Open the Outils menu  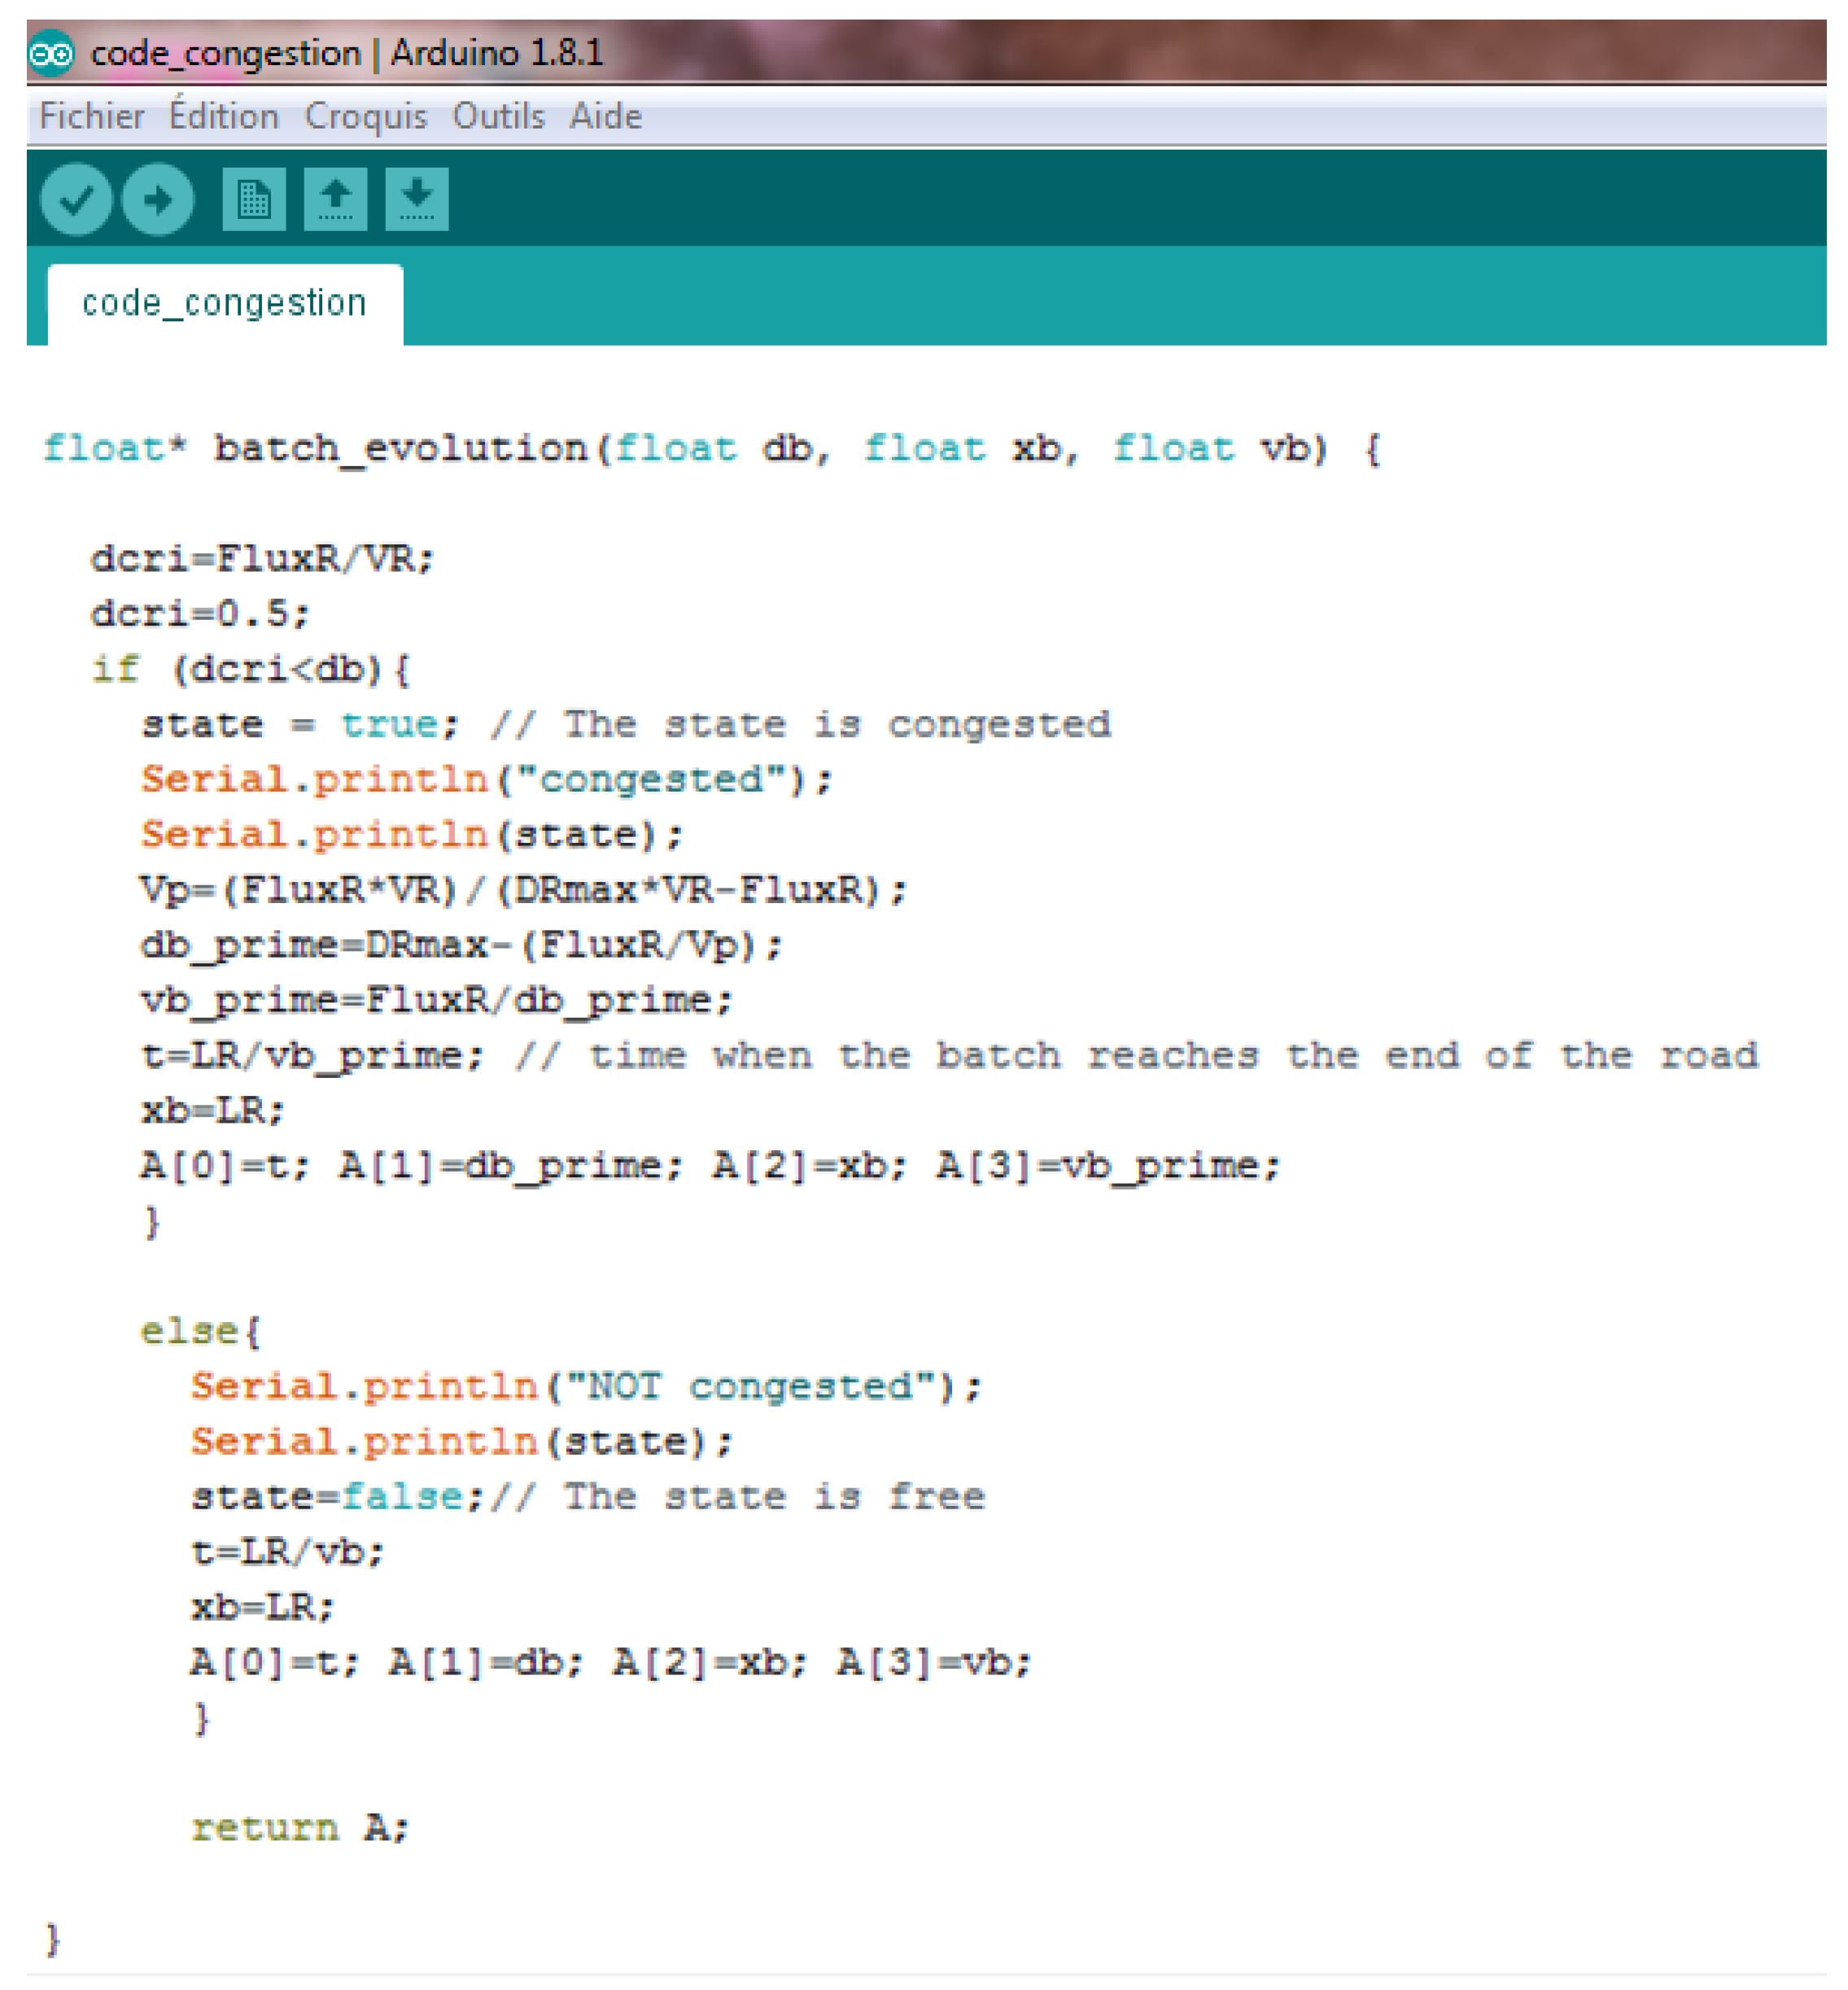coord(498,117)
